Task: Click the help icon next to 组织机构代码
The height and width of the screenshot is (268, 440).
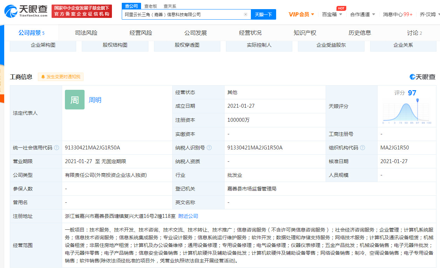Action: pos(362,148)
